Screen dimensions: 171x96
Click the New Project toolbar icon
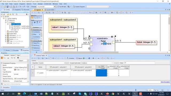click(x=2, y=7)
